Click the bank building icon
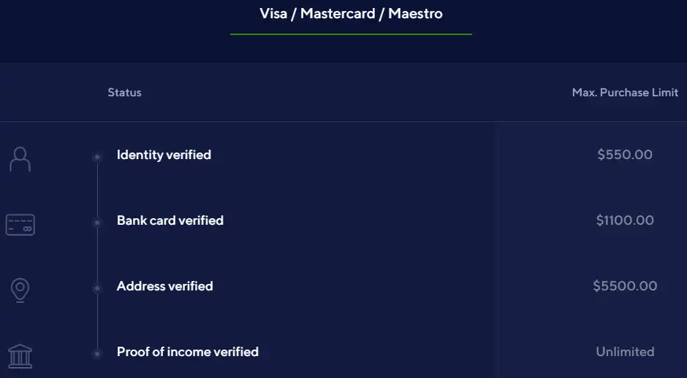The width and height of the screenshot is (687, 378). tap(20, 356)
